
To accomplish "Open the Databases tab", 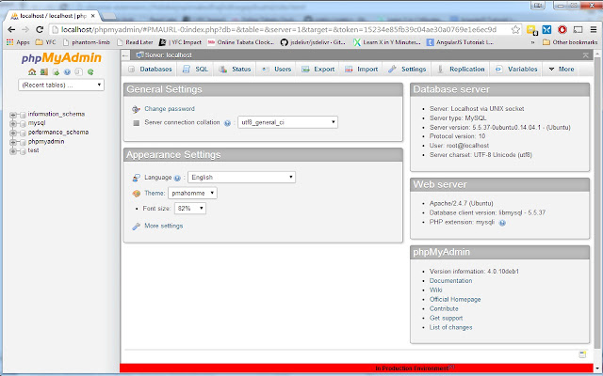I will coord(150,69).
